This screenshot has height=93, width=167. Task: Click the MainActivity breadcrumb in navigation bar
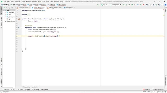(61, 5)
